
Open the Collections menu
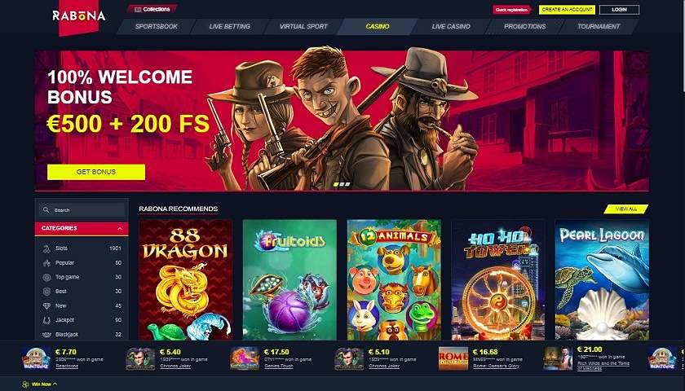152,9
